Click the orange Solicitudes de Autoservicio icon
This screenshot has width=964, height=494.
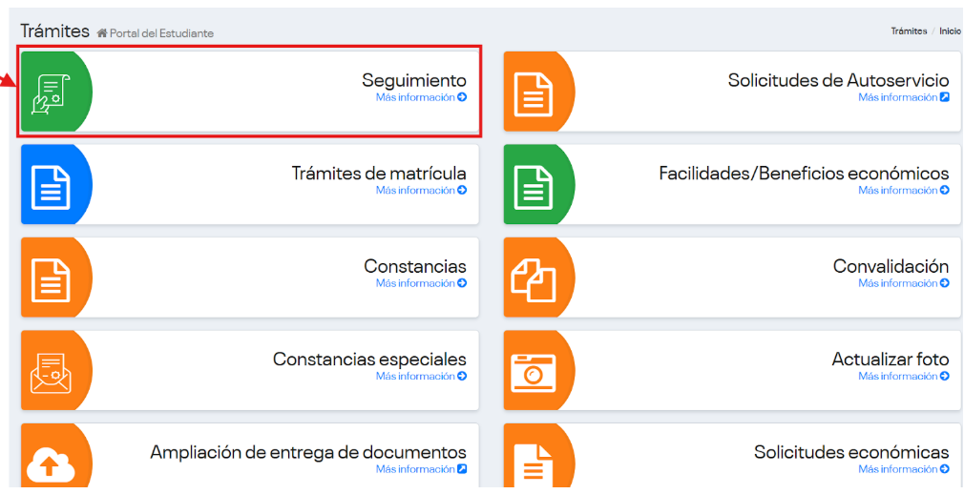pos(534,93)
